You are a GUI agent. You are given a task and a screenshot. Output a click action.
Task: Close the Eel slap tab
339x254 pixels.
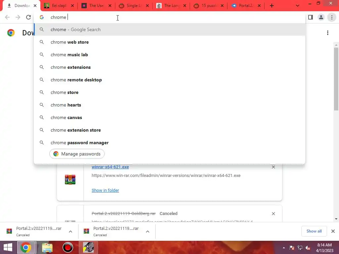pyautogui.click(x=73, y=6)
